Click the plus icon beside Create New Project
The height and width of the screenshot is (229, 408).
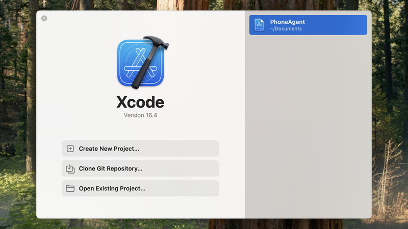70,149
